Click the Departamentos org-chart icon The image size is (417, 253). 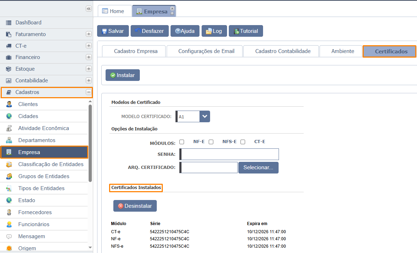9,140
